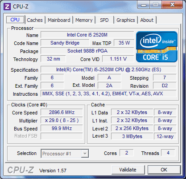The image size is (186, 179).
Task: Click the disabled maximize button
Action: (x=156, y=5)
